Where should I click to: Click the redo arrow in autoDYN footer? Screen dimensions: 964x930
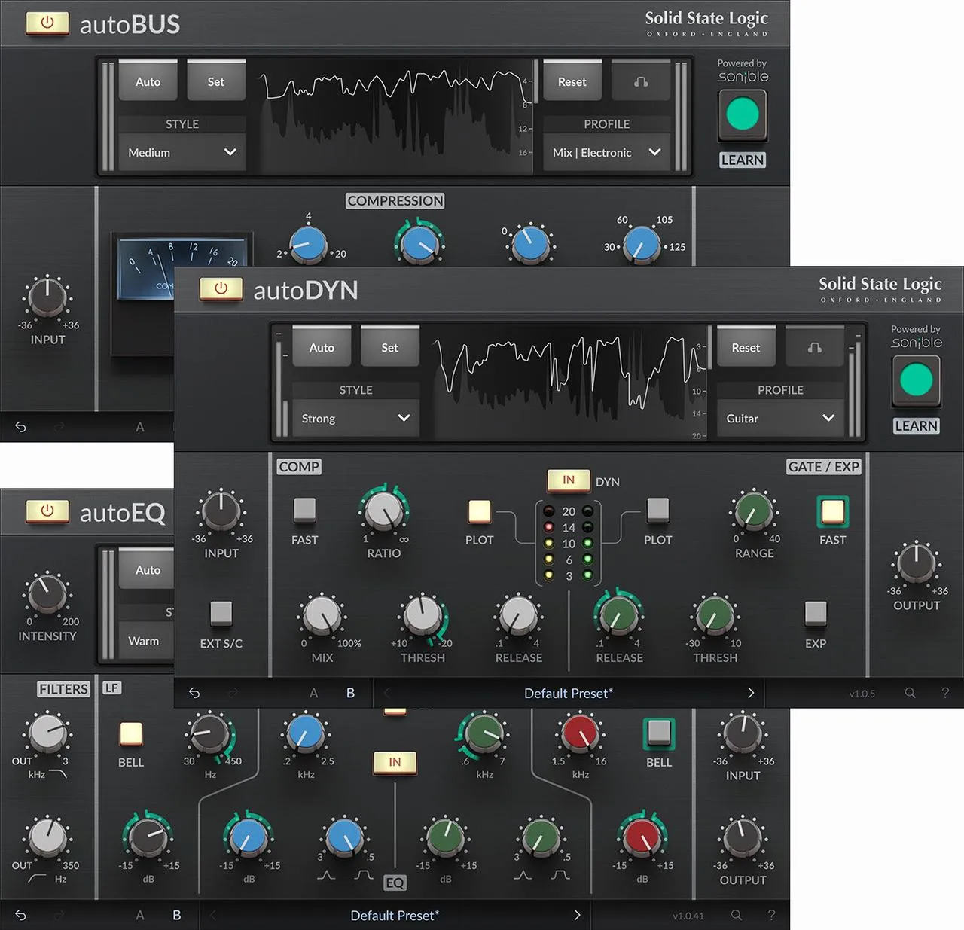click(232, 693)
